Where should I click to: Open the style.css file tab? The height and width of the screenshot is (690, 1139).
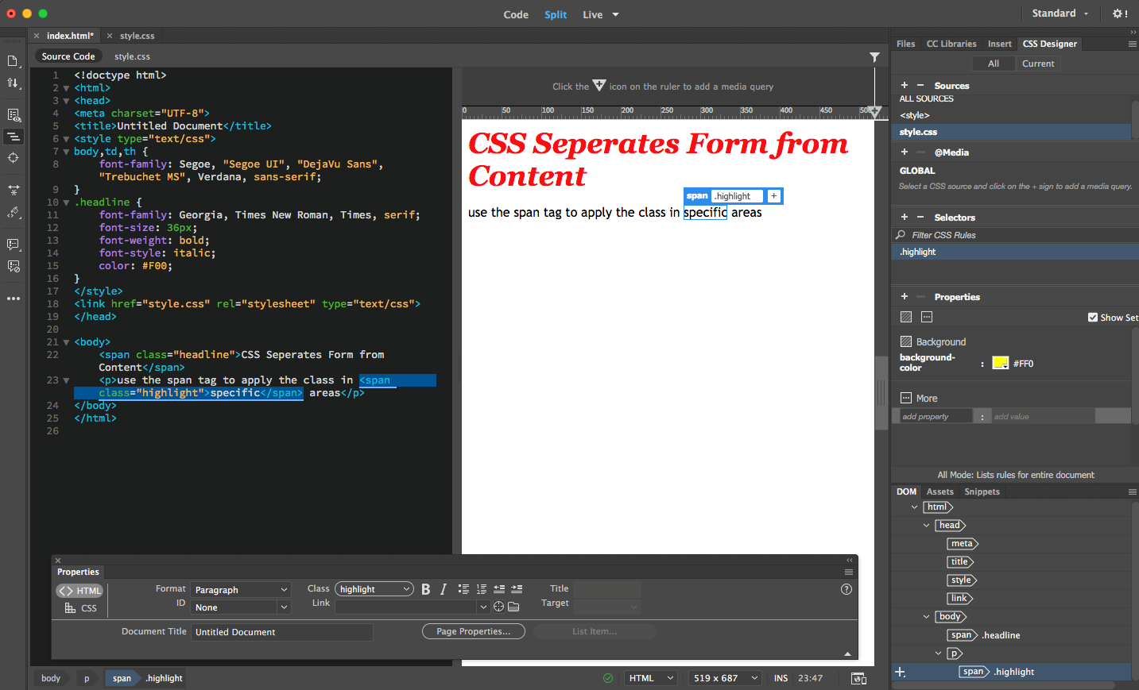click(x=137, y=36)
